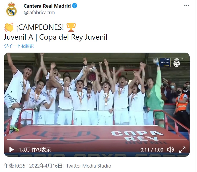Screen dimensions: 197x172
Task: Click the Twitter Media Studio source link
Action: click(89, 166)
